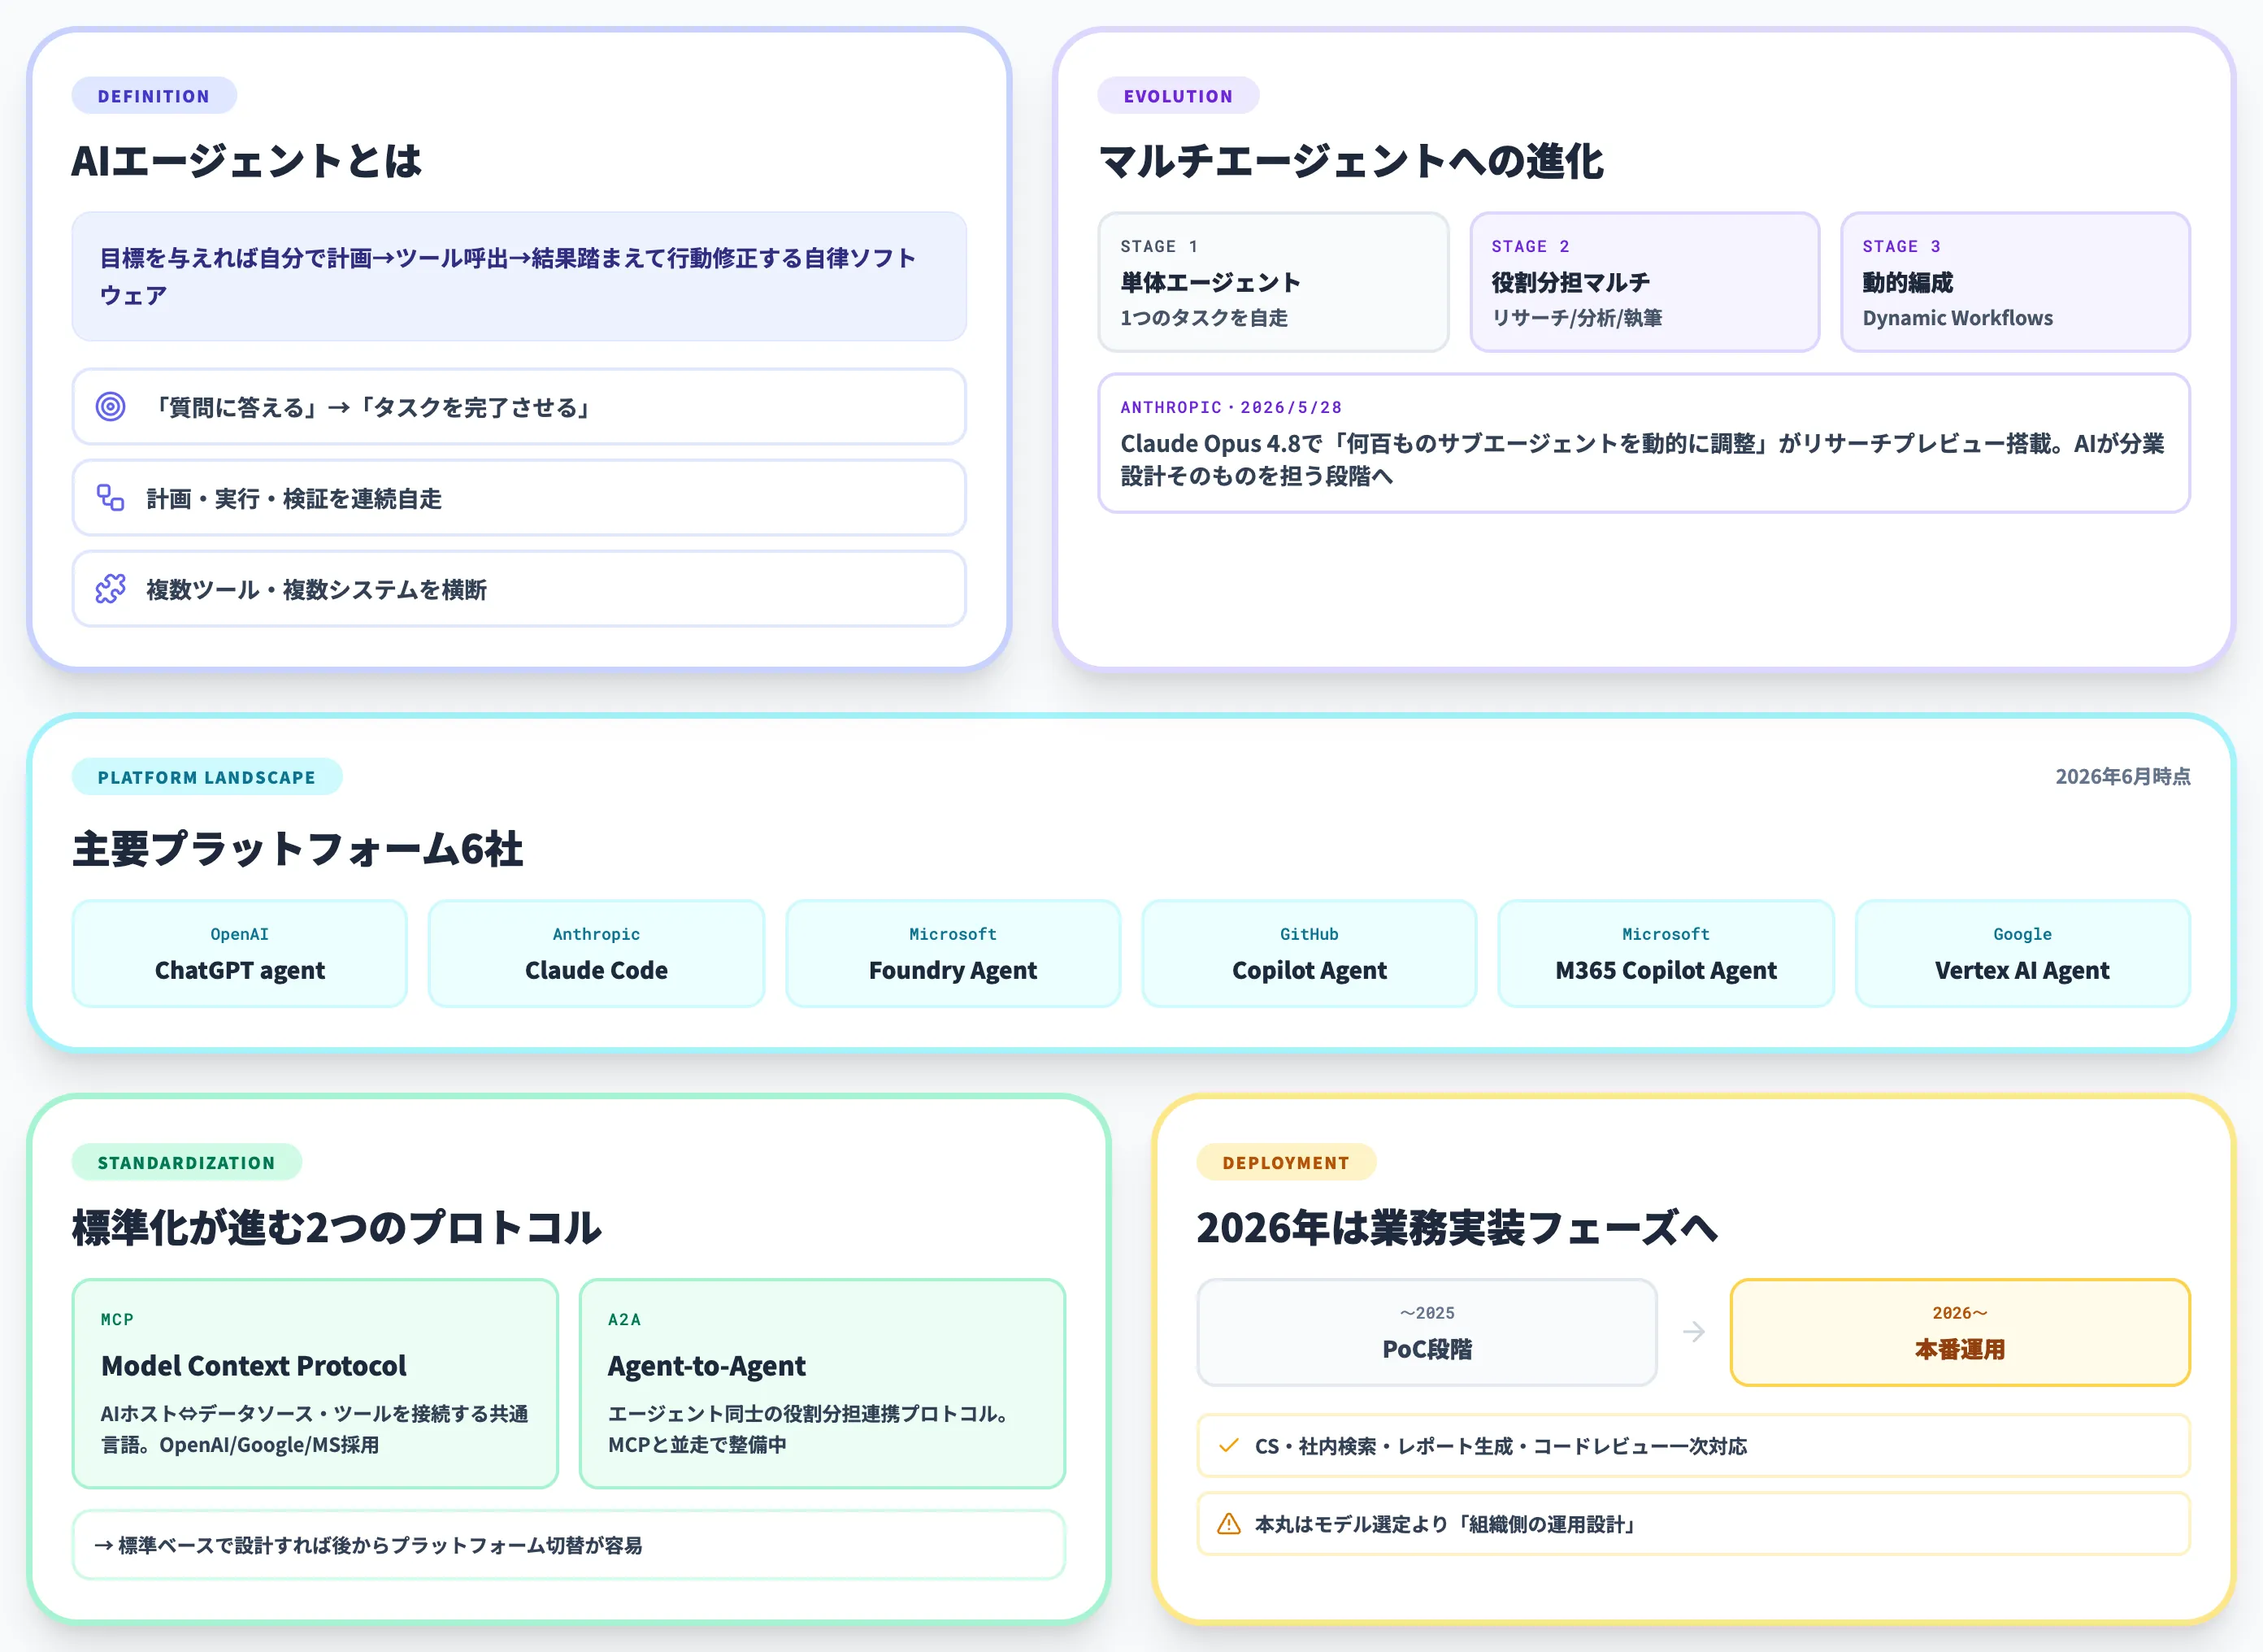Screen dimensions: 2263x1652
Task: Click the small A2A label
Action: [623, 1319]
